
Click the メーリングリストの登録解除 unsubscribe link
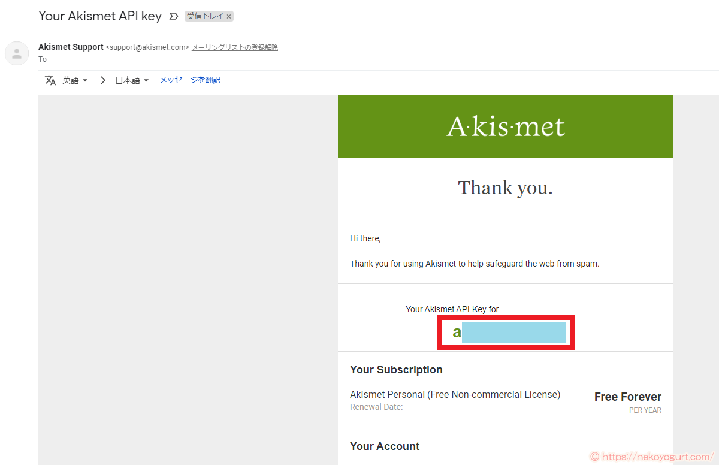coord(234,47)
